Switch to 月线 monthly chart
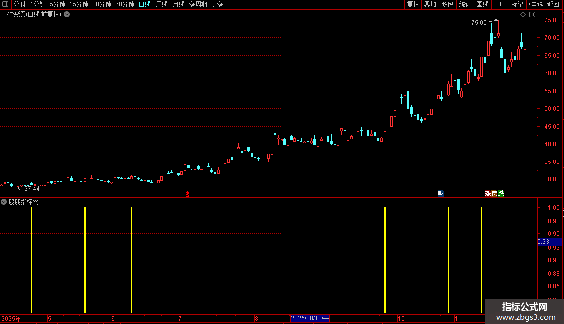The width and height of the screenshot is (564, 324). coord(178,4)
